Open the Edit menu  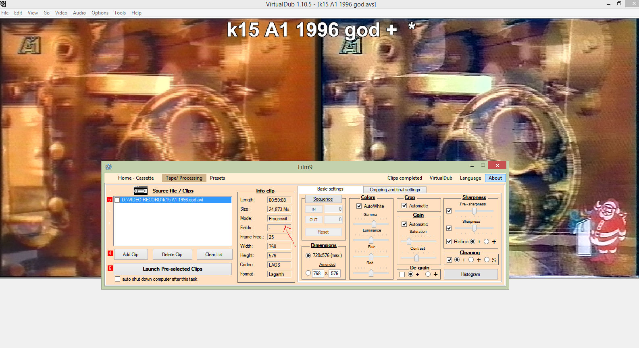[x=18, y=13]
